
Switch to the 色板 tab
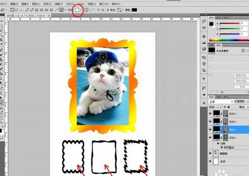pyautogui.click(x=219, y=18)
